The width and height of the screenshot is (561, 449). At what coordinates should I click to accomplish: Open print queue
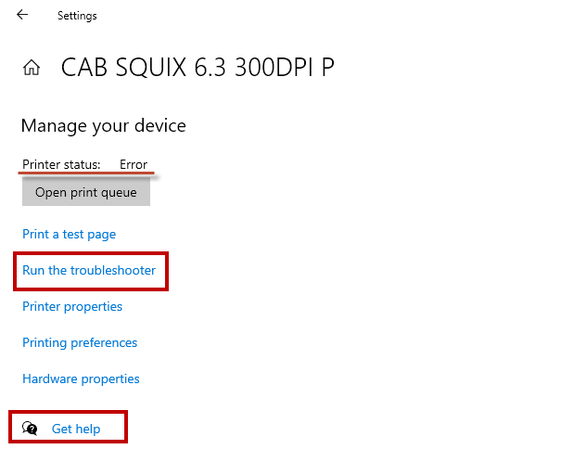(x=86, y=193)
